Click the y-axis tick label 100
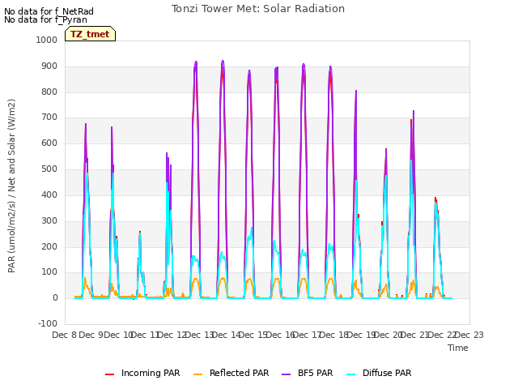This screenshot has width=518, height=389. point(49,272)
